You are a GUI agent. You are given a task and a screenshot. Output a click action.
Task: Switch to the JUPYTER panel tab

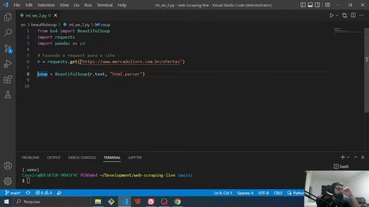[x=135, y=158]
